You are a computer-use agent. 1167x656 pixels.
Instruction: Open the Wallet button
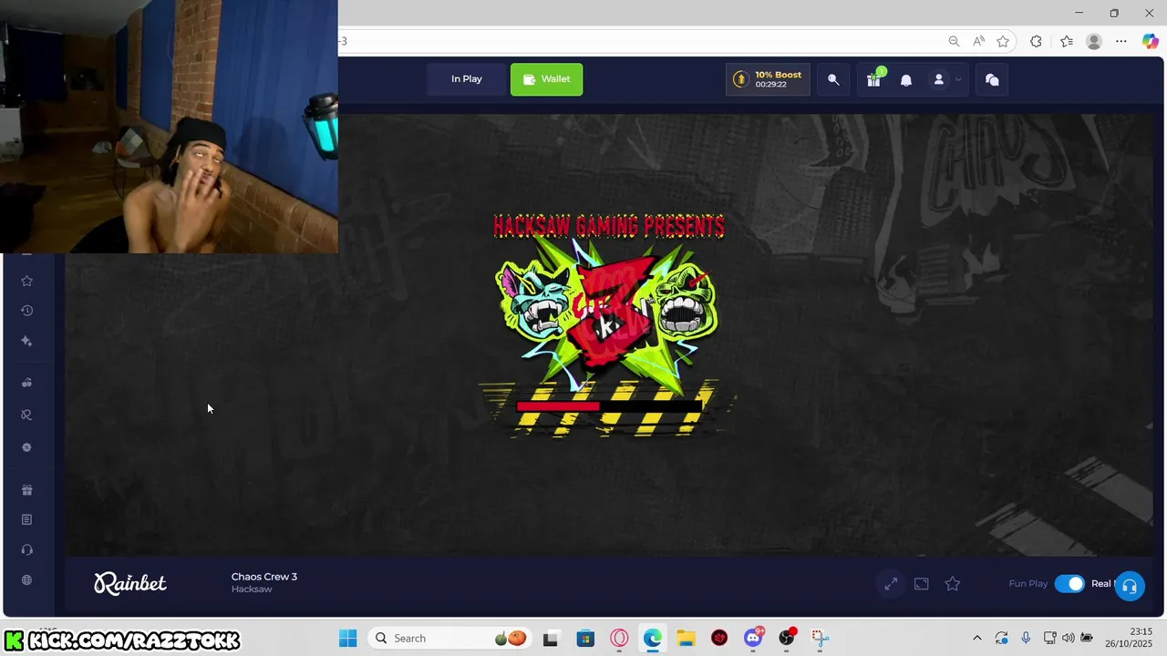coord(546,79)
